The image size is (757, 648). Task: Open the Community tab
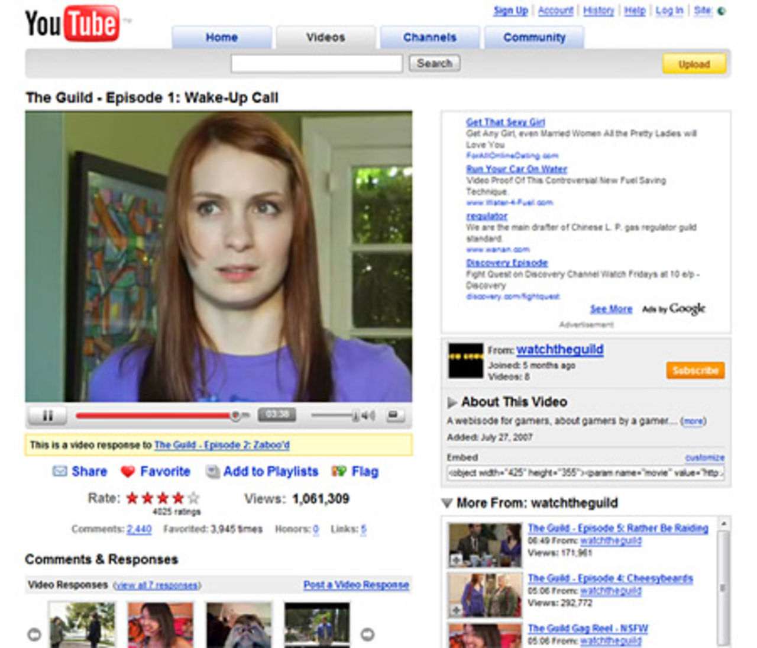(534, 37)
